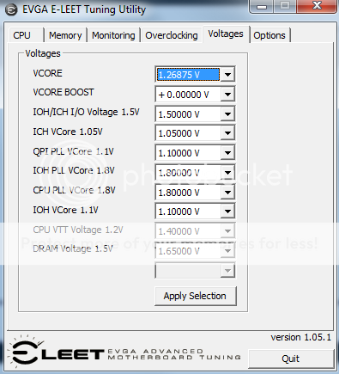Click the 1.05000 V value field
This screenshot has width=339, height=374.
point(188,133)
